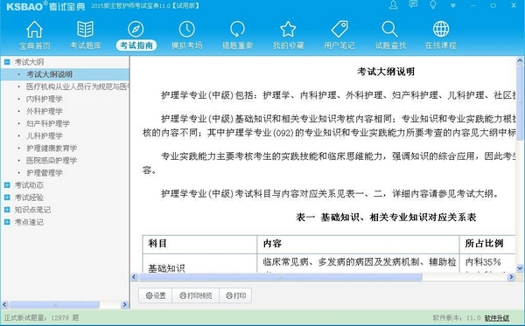525x326 pixels.
Task: Open the 我的收藏 star icon
Action: [x=288, y=29]
